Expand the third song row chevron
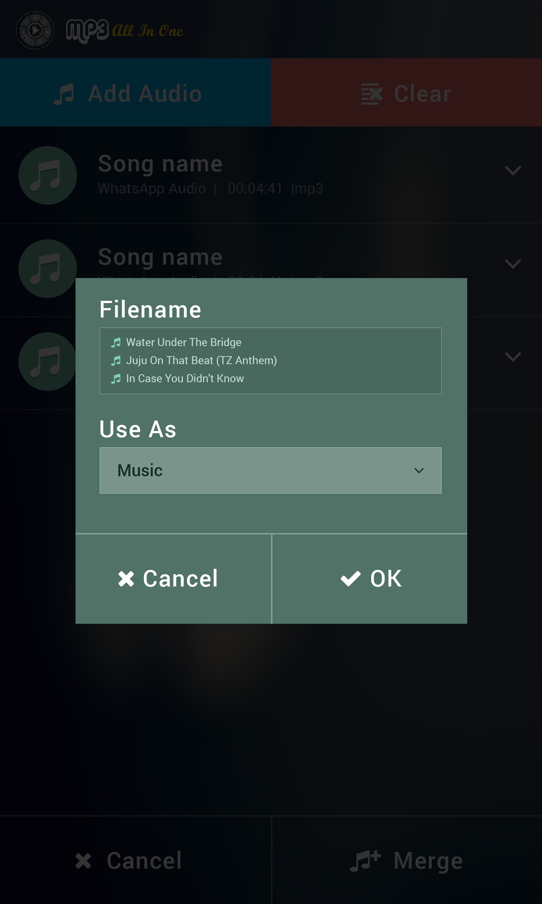The width and height of the screenshot is (542, 904). coord(512,357)
